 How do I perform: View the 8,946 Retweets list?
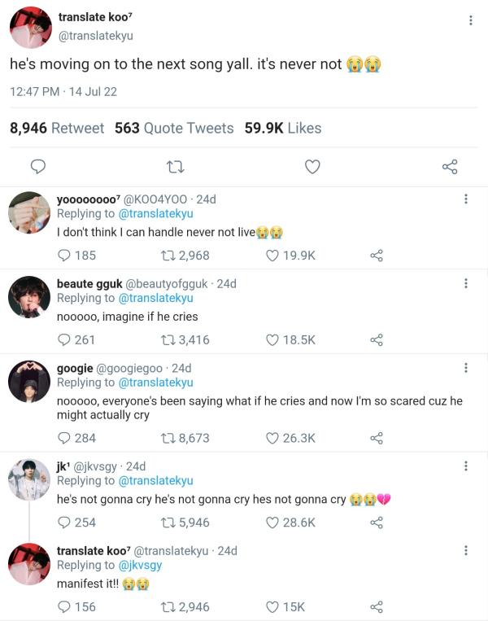57,128
